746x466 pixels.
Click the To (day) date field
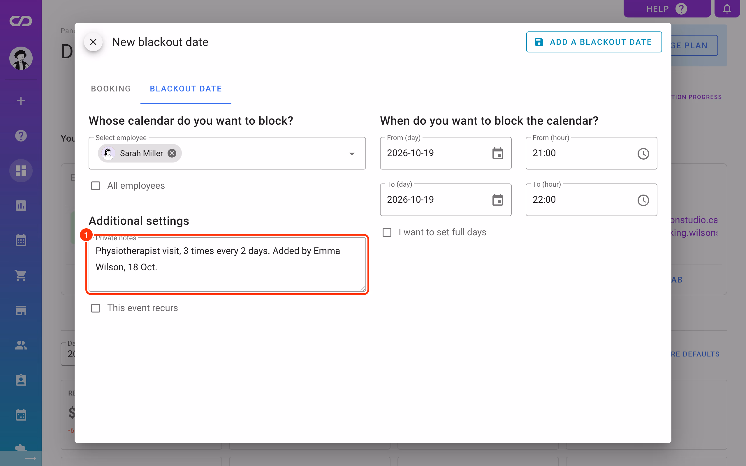(x=446, y=200)
